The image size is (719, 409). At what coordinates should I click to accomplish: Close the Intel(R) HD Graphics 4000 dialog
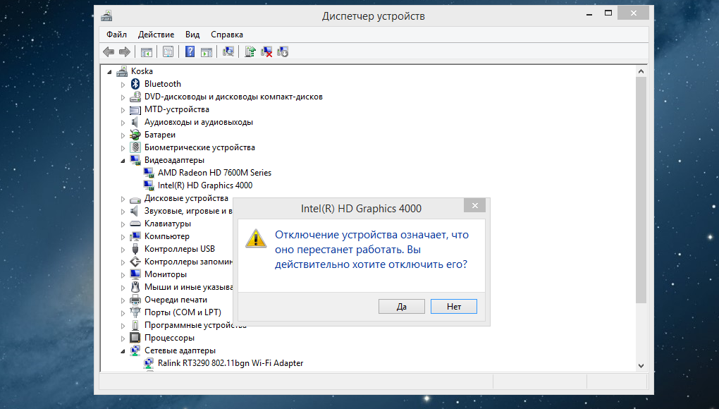[x=474, y=205]
